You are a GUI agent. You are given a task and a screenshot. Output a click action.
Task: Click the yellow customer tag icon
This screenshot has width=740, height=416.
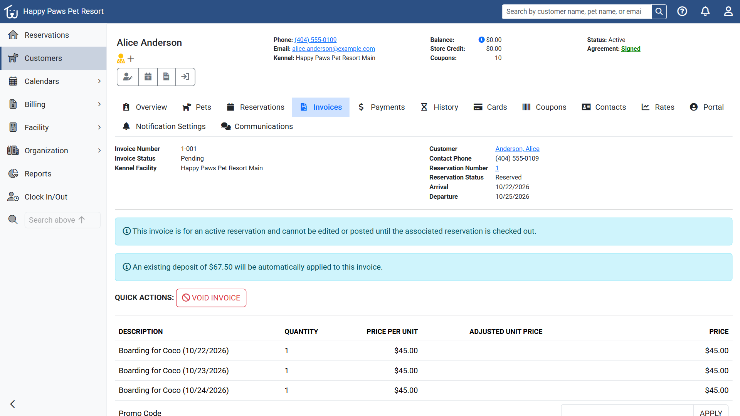[x=121, y=59]
